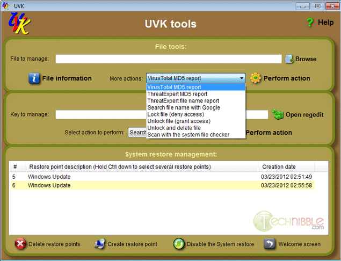The height and width of the screenshot is (261, 341).
Task: Click the Browse button label
Action: pyautogui.click(x=306, y=59)
